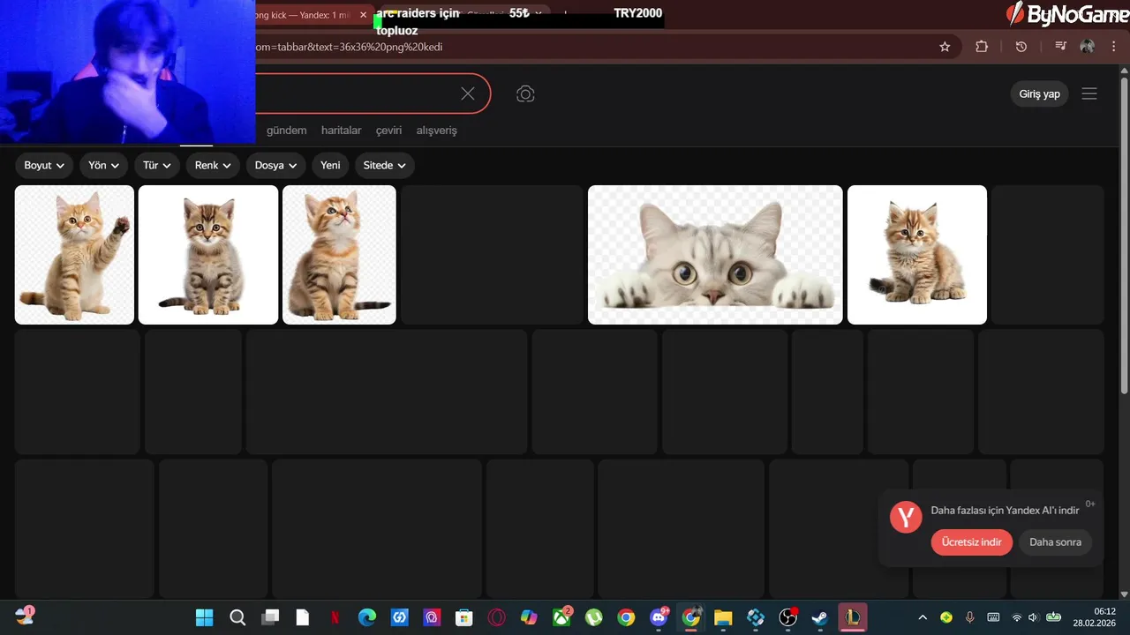The width and height of the screenshot is (1130, 635).
Task: Expand the Tür type filter
Action: click(157, 165)
